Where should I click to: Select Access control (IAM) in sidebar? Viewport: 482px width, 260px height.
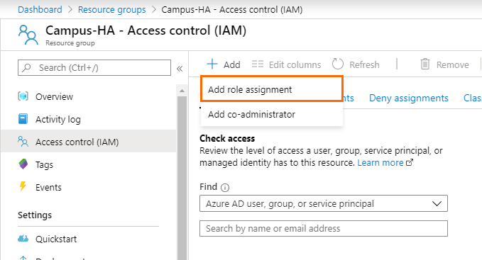click(88, 142)
